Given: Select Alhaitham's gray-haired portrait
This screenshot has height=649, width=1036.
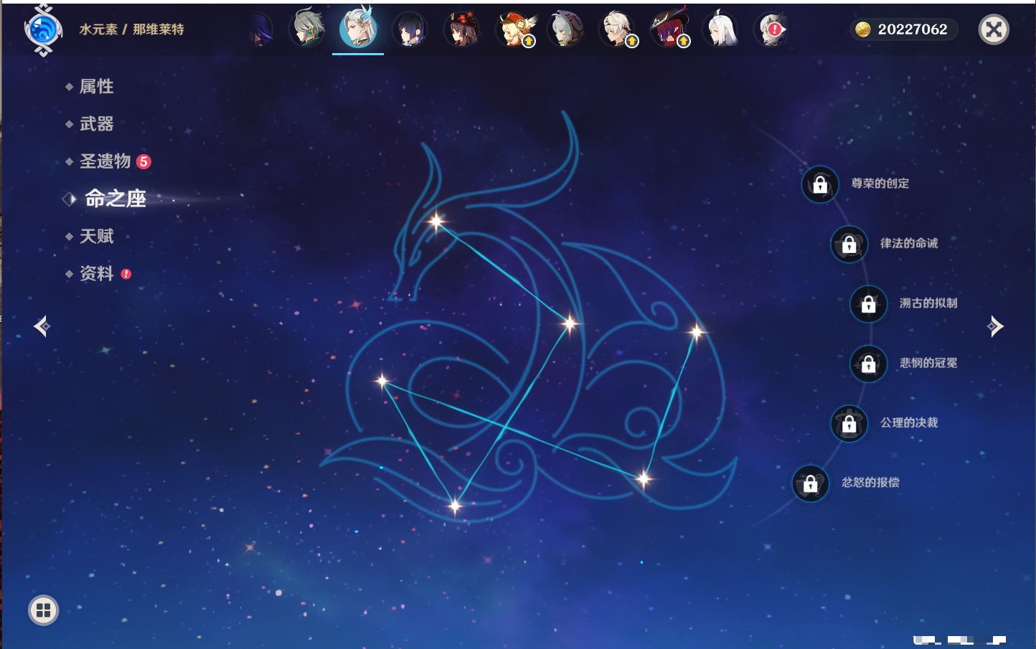Looking at the screenshot, I should (x=307, y=30).
